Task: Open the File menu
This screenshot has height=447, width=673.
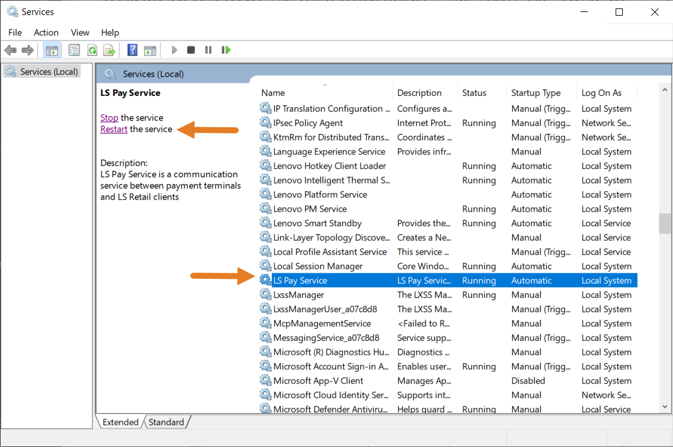Action: tap(14, 32)
